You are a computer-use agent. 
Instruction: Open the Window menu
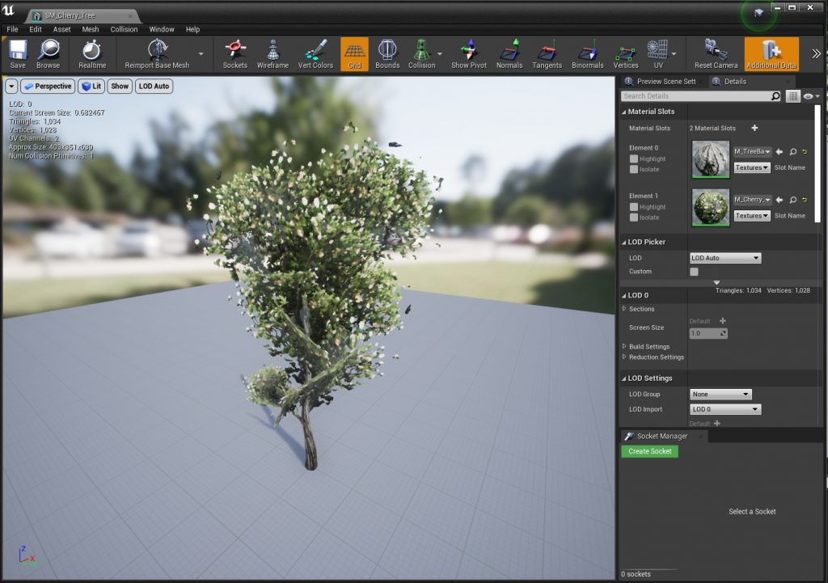[x=162, y=29]
